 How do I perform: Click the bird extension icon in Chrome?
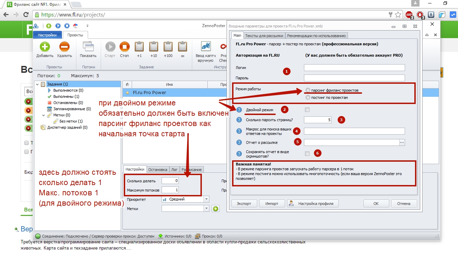coord(442,14)
